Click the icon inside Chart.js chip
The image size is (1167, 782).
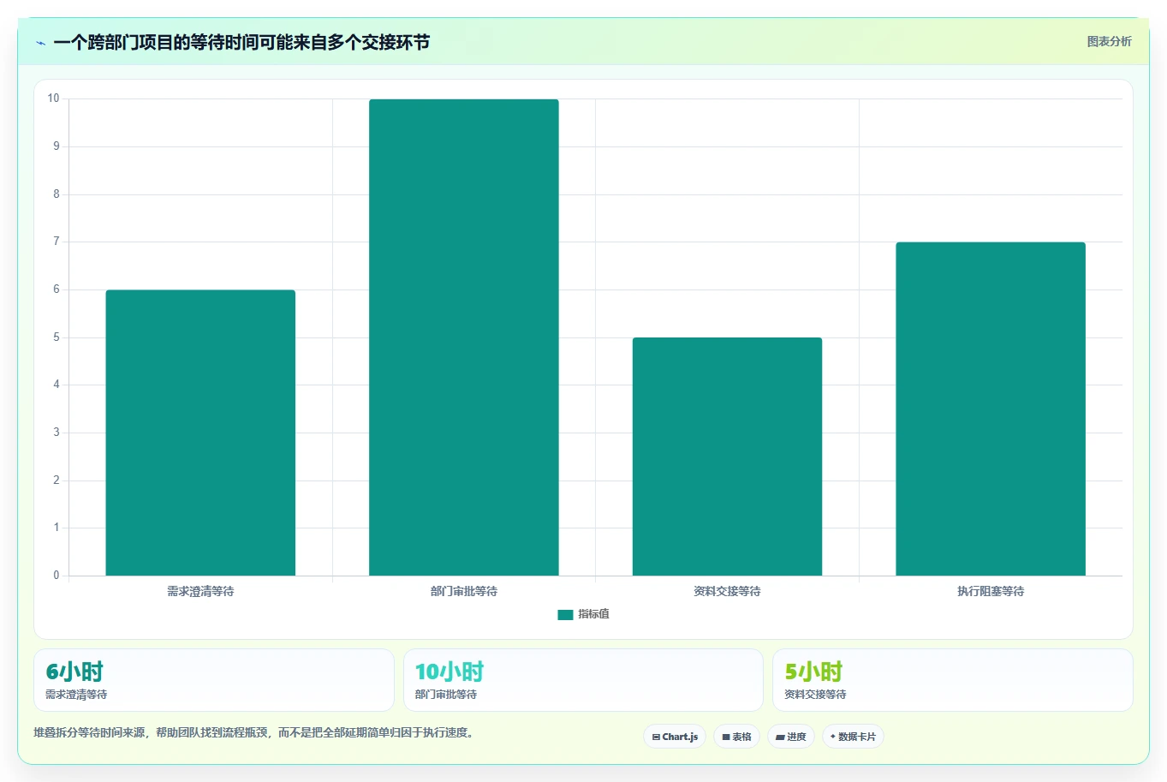(x=656, y=737)
